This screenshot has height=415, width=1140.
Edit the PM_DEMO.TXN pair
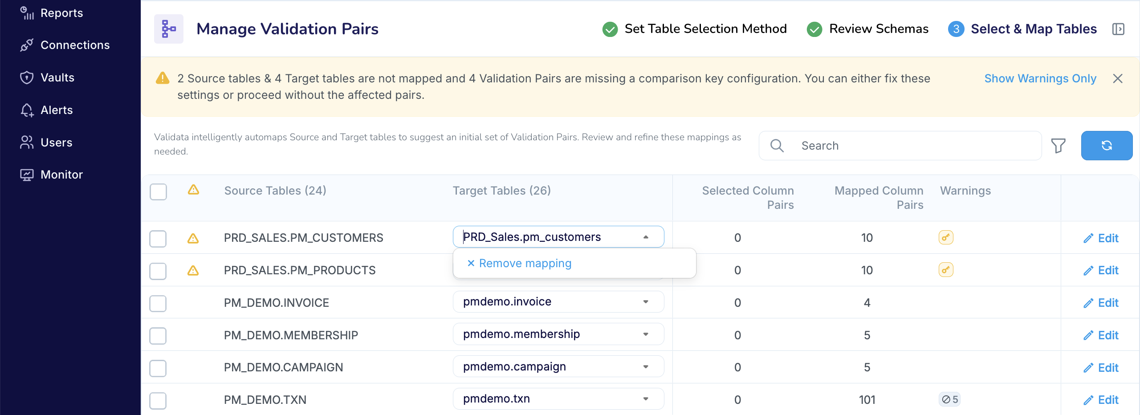click(1102, 399)
